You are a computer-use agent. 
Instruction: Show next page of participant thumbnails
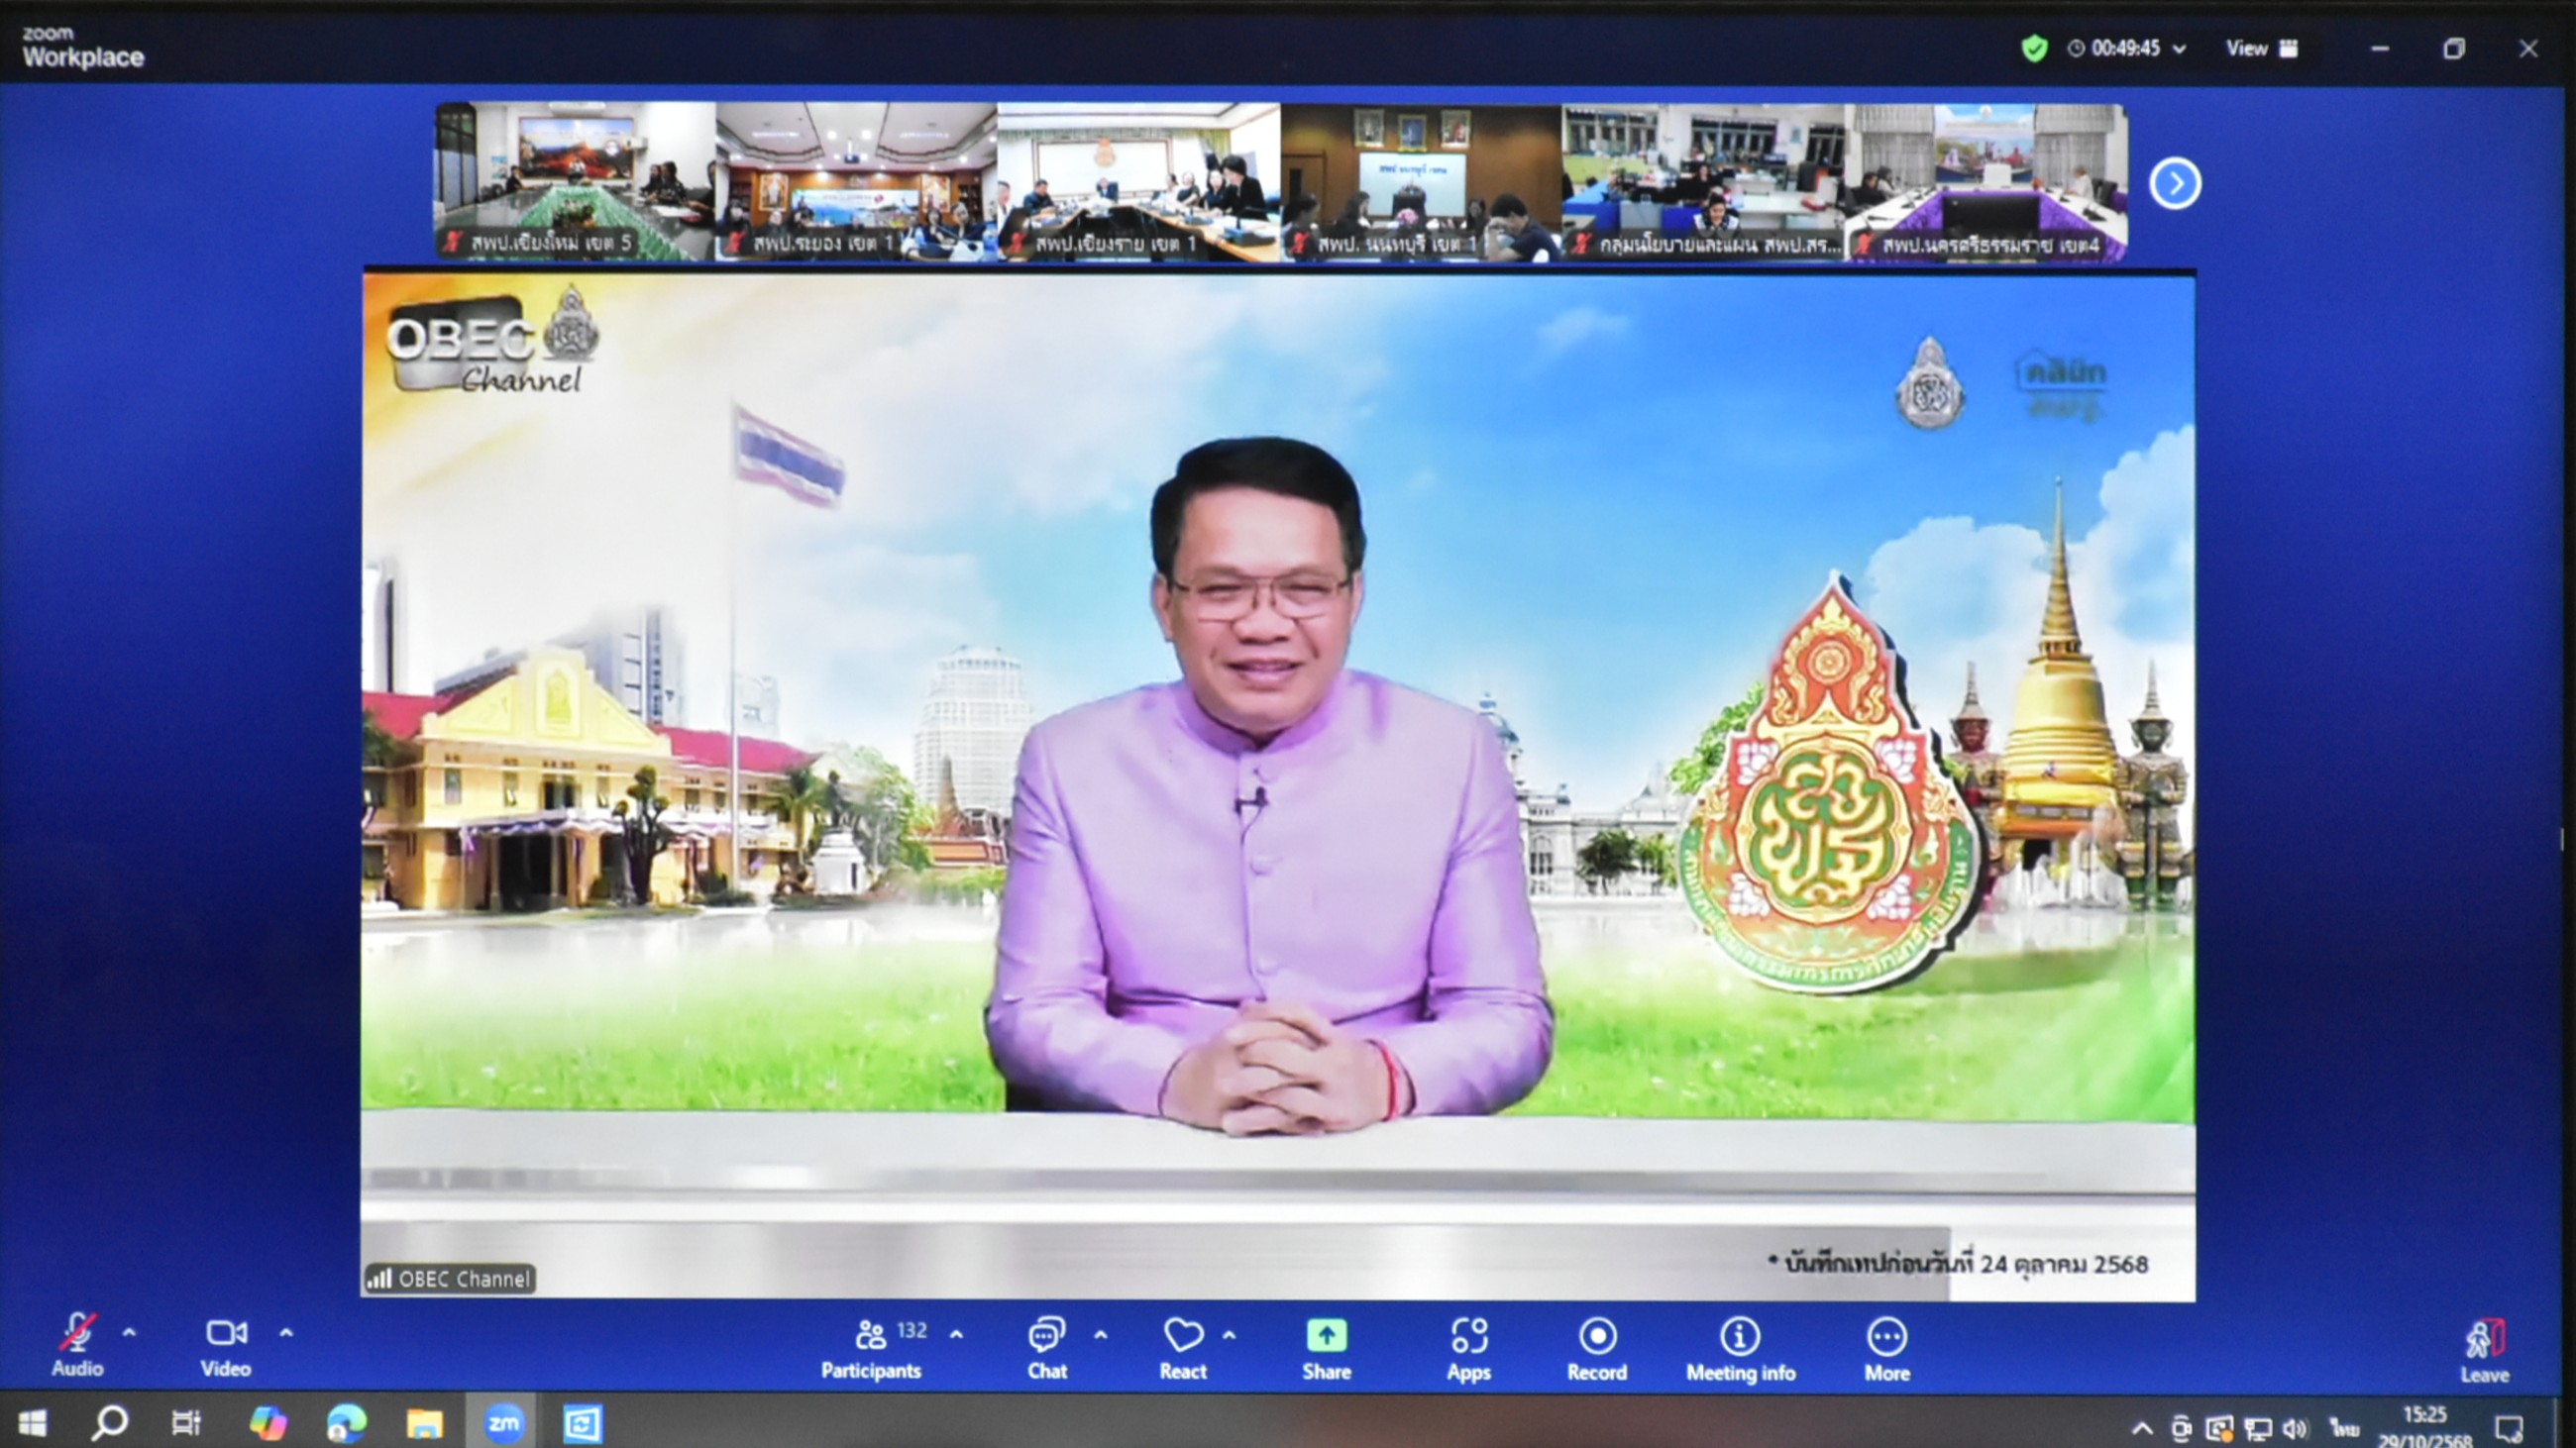[2175, 184]
